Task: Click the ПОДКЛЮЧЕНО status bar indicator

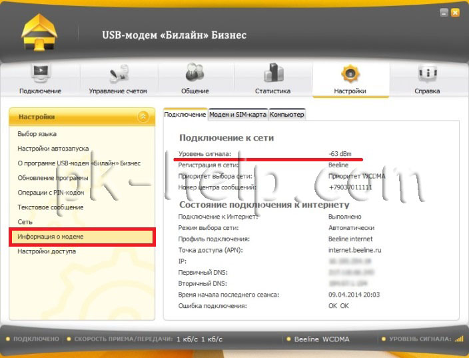Action: point(33,339)
